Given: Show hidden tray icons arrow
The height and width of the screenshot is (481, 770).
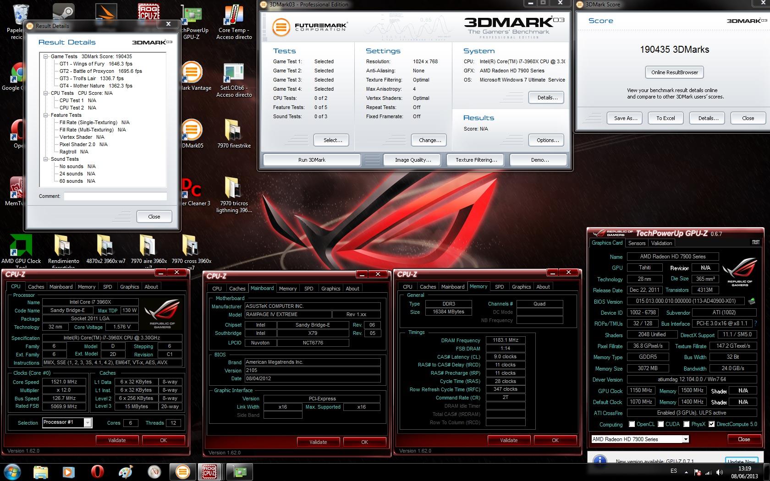Looking at the screenshot, I should click(686, 472).
